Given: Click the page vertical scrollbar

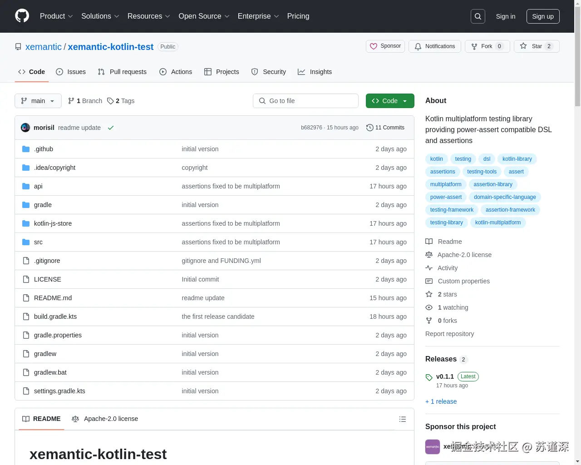Looking at the screenshot, I should click(x=577, y=54).
